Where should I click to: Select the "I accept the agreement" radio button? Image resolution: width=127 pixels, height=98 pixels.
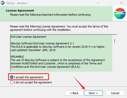coord(12,77)
